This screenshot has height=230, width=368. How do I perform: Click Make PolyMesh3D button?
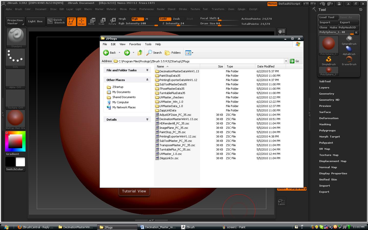pos(344,28)
